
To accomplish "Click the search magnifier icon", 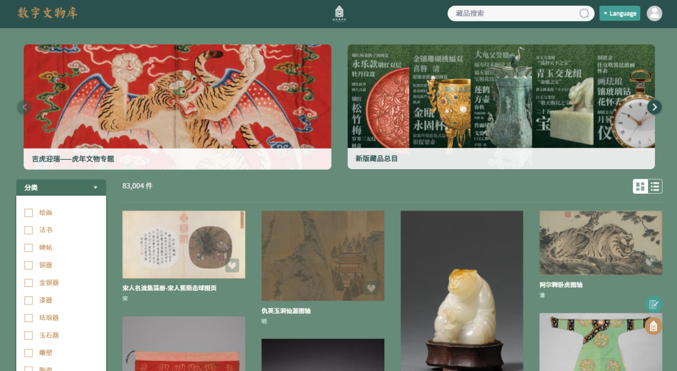I will (584, 13).
